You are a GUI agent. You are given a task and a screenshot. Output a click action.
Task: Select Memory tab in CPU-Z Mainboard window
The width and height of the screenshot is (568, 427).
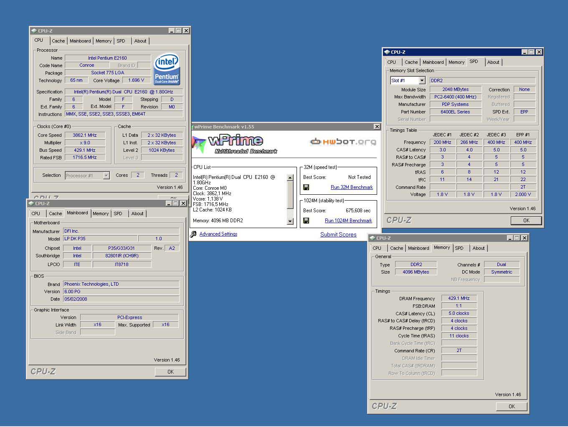pos(101,213)
